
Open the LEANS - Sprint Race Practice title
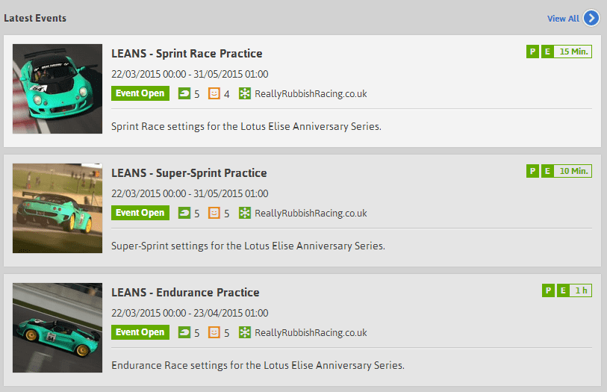coord(187,54)
